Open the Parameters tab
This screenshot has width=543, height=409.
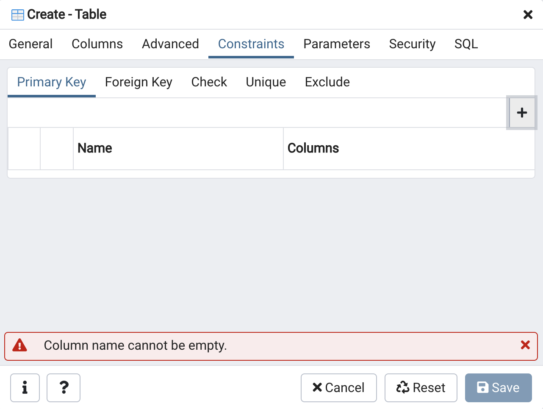336,44
